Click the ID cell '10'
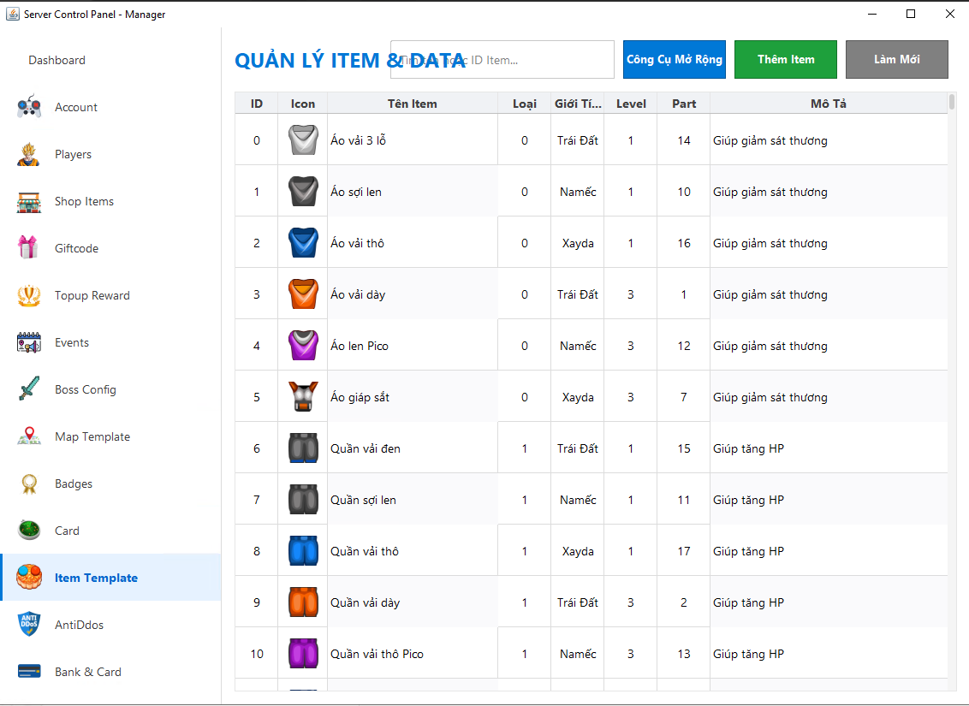Viewport: 969px width, 706px height. [257, 654]
